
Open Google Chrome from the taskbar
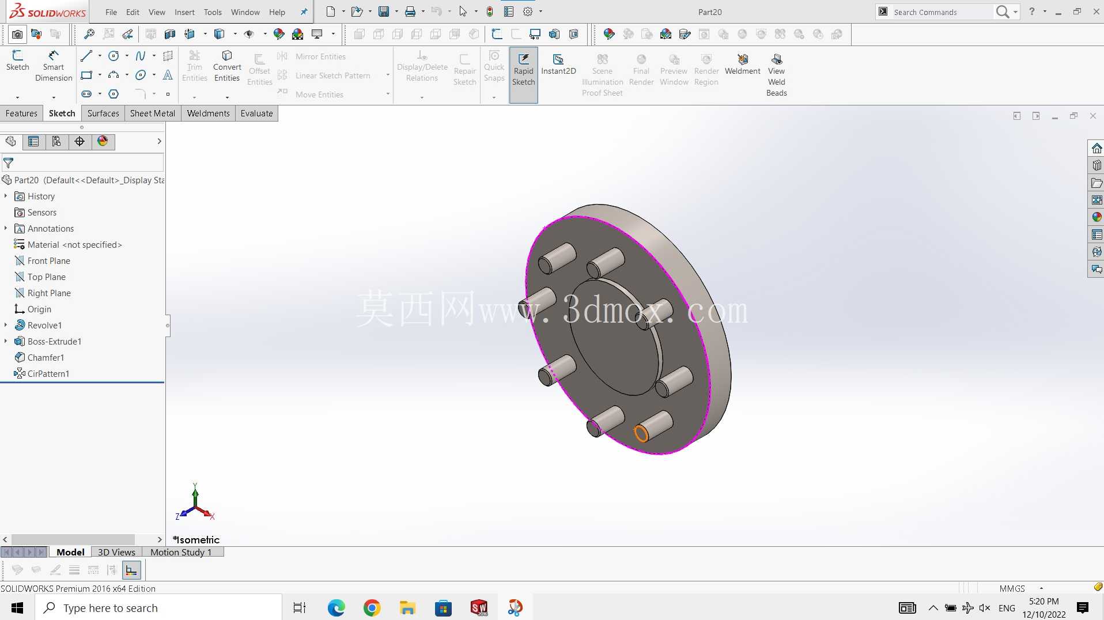(x=372, y=608)
